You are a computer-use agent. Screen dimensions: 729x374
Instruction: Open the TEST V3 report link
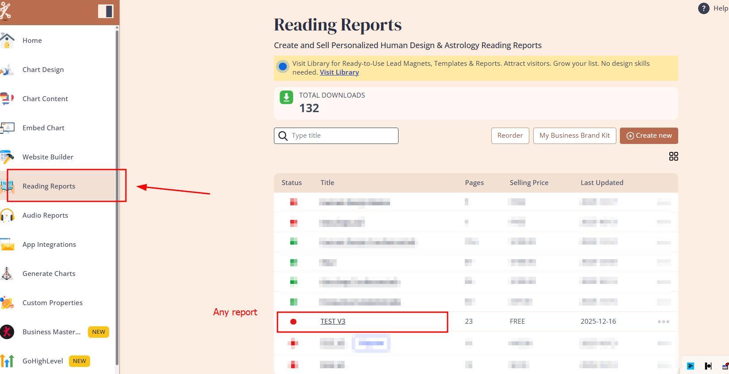333,321
